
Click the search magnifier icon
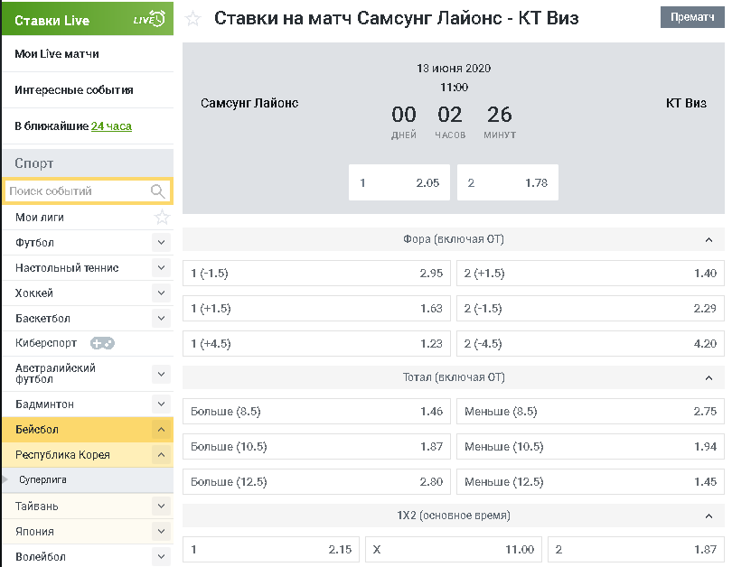(158, 191)
